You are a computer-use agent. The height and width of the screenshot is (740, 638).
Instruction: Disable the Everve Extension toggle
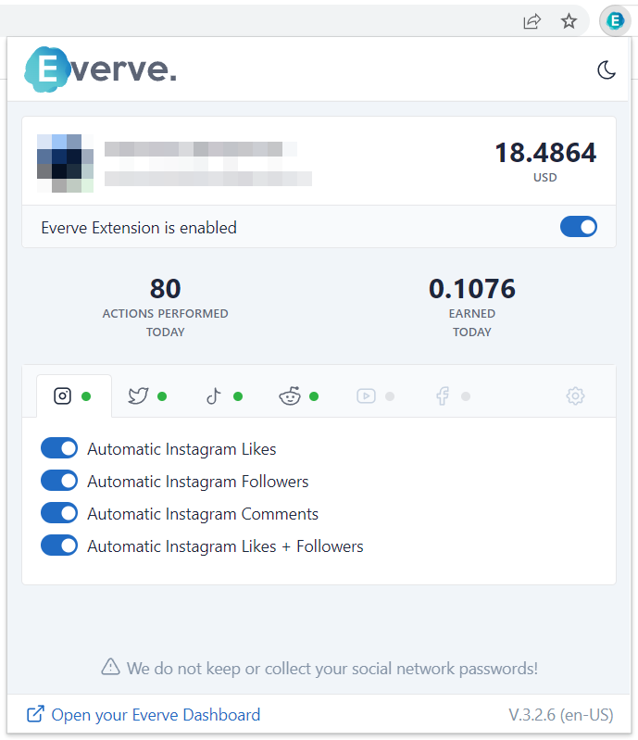(x=578, y=227)
